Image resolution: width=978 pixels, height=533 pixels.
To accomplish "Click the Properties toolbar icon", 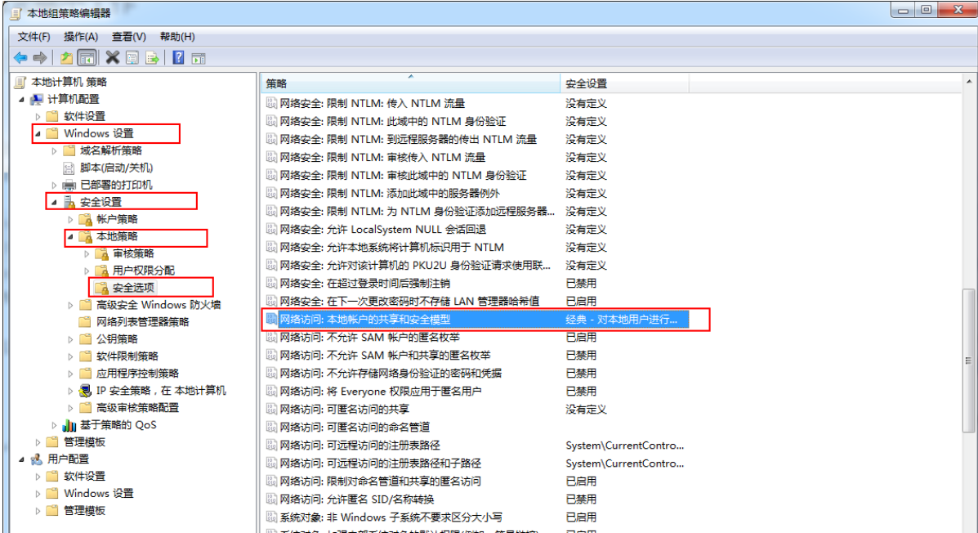I will 132,58.
